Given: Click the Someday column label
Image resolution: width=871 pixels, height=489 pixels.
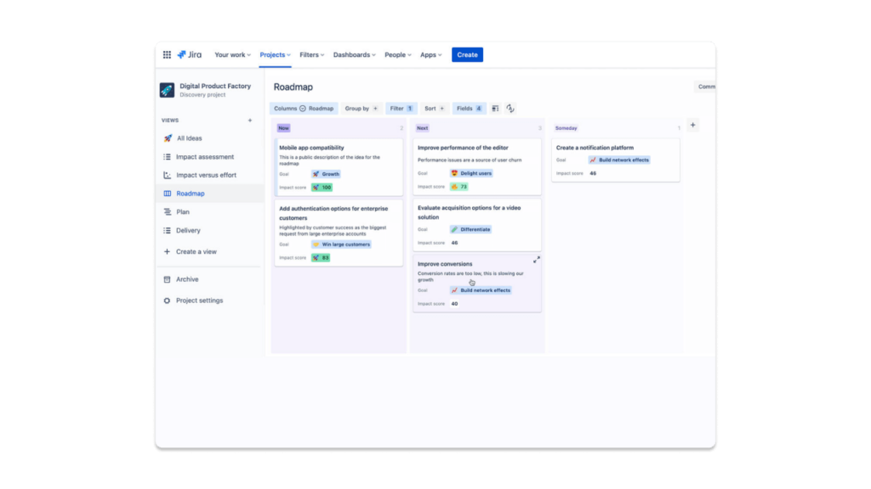Looking at the screenshot, I should tap(566, 128).
